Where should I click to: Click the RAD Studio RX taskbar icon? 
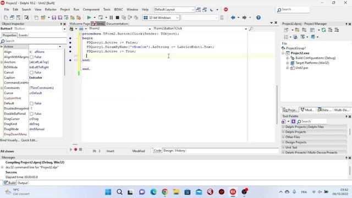pos(233,192)
